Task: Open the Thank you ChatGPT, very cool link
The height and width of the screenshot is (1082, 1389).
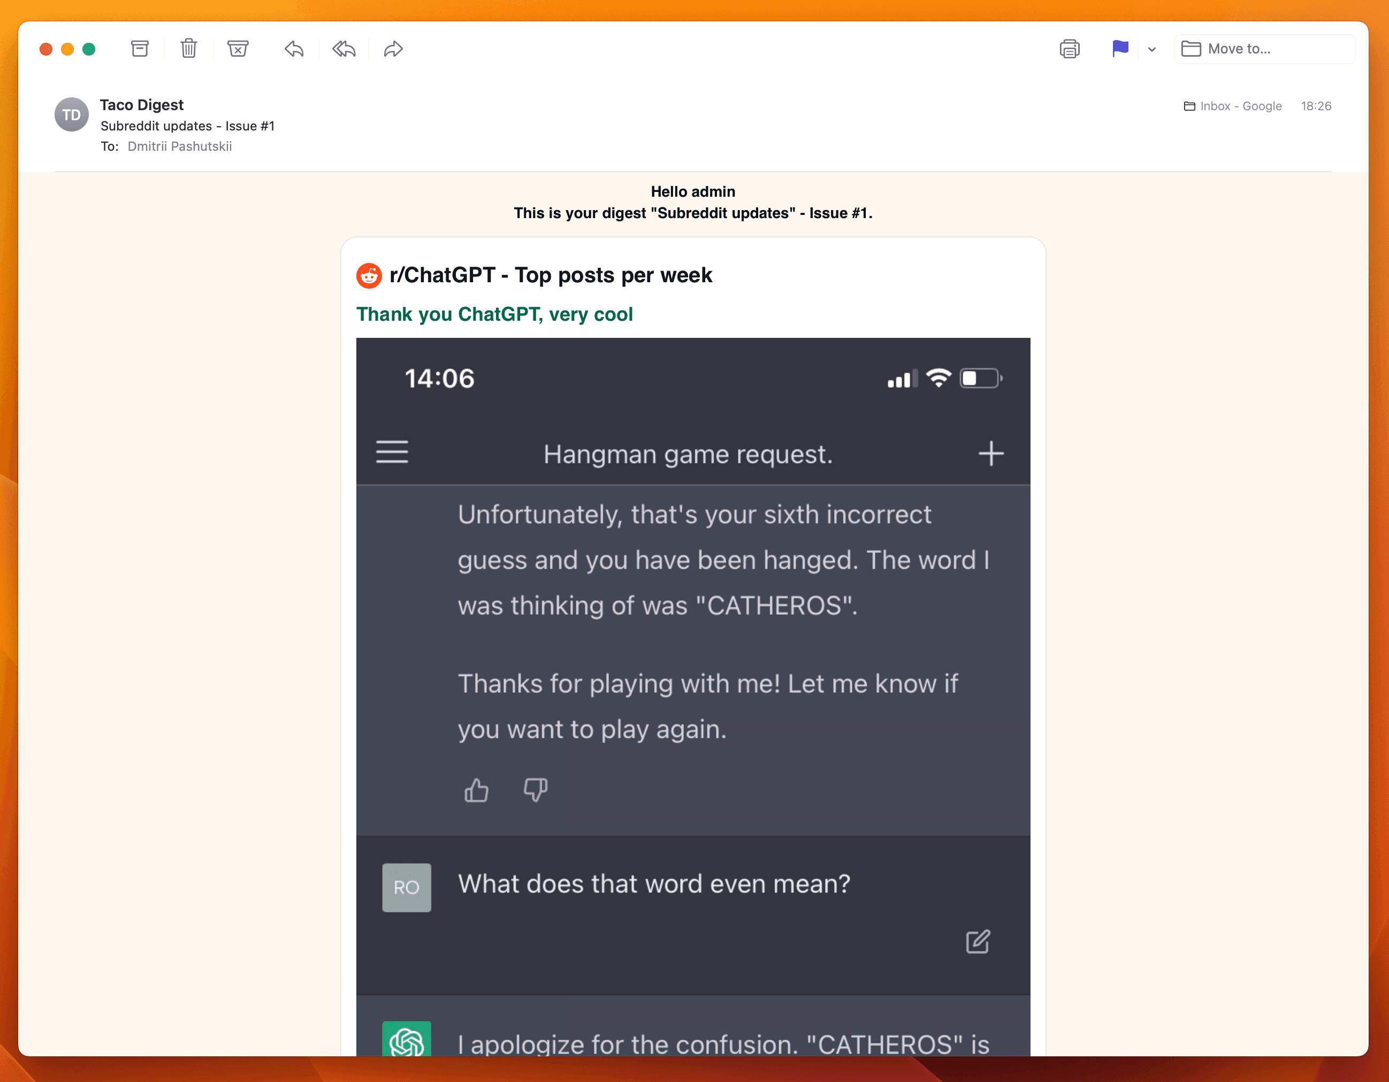Action: click(x=494, y=314)
